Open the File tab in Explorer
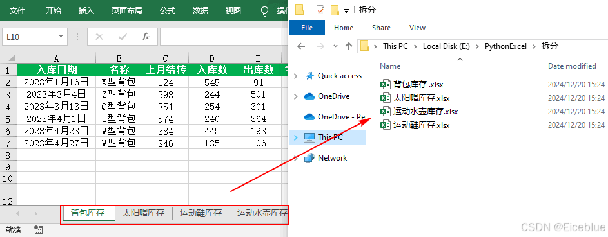Image resolution: width=608 pixels, height=237 pixels. tap(307, 28)
